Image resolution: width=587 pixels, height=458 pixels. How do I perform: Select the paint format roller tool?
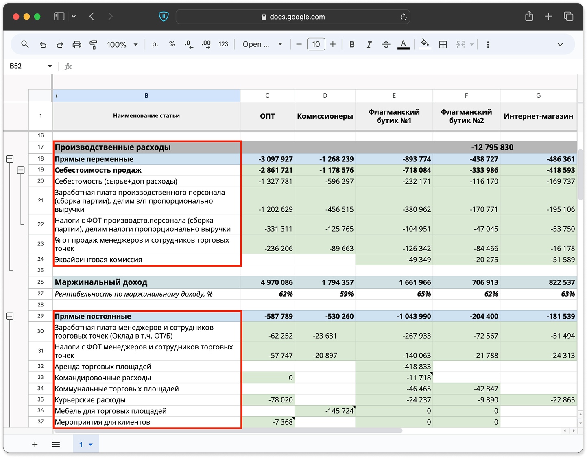coord(94,45)
